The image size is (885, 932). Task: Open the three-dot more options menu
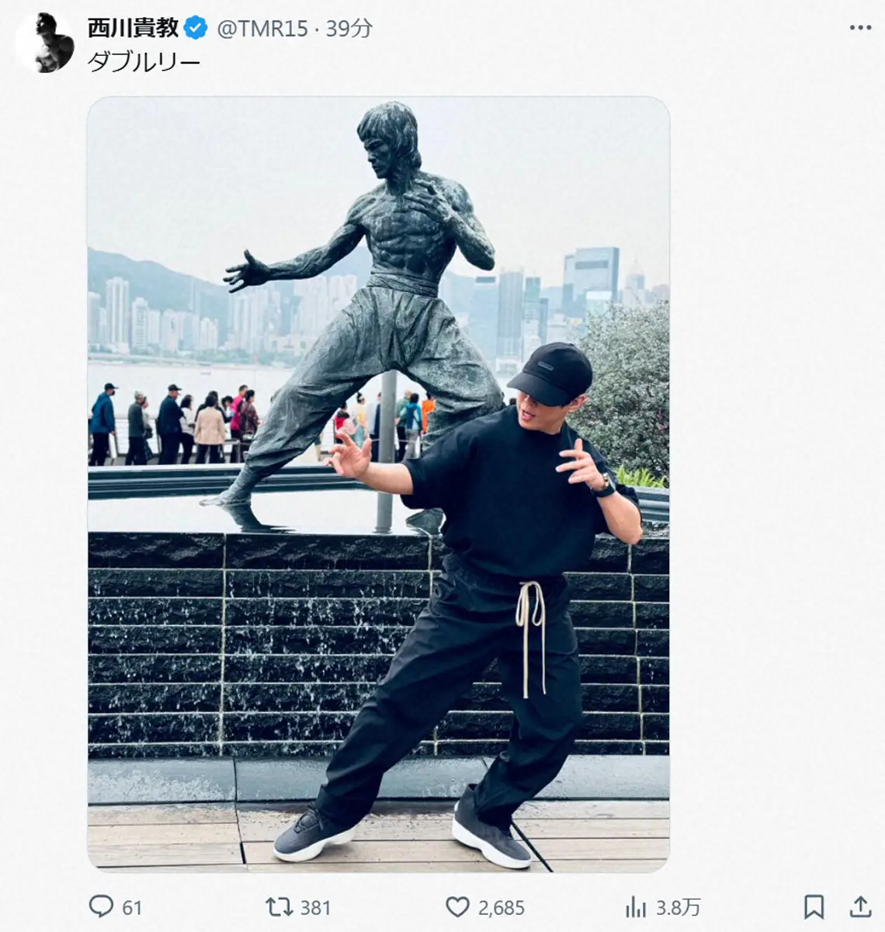(x=860, y=28)
